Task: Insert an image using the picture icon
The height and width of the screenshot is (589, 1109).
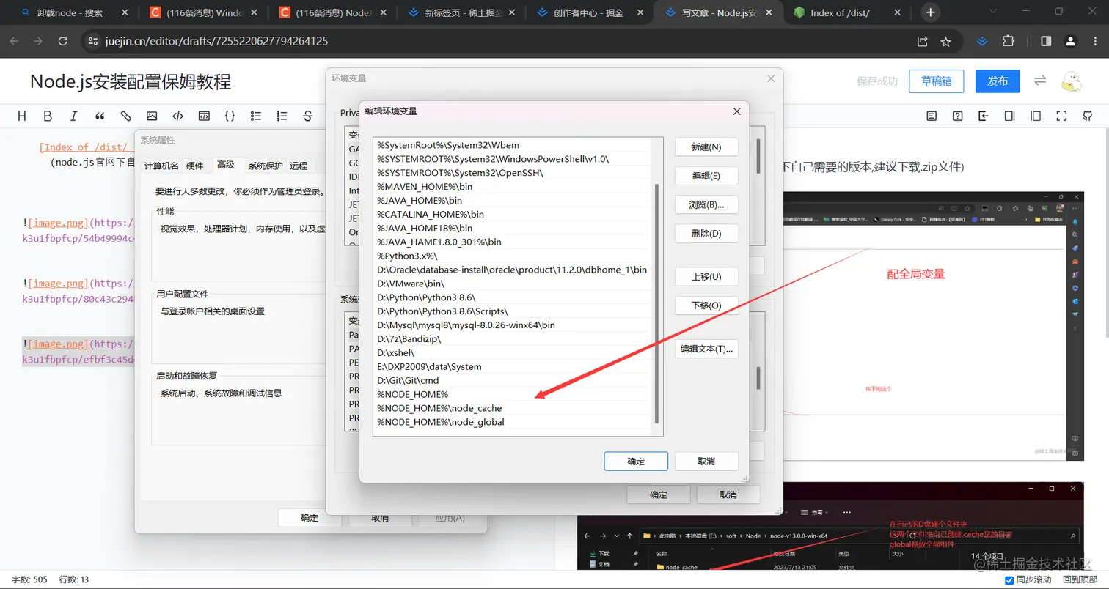Action: click(x=152, y=116)
